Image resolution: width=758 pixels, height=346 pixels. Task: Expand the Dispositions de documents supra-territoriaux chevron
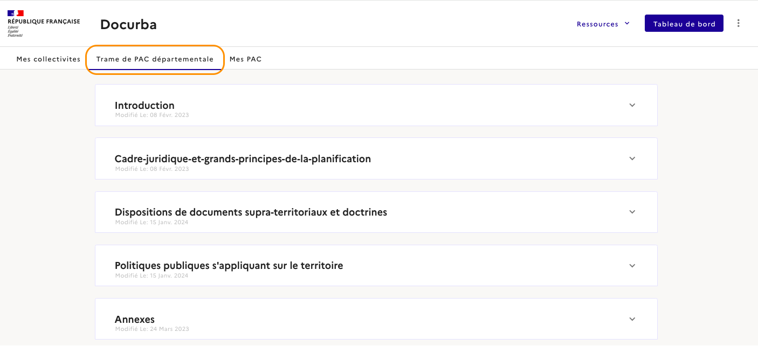pyautogui.click(x=632, y=212)
